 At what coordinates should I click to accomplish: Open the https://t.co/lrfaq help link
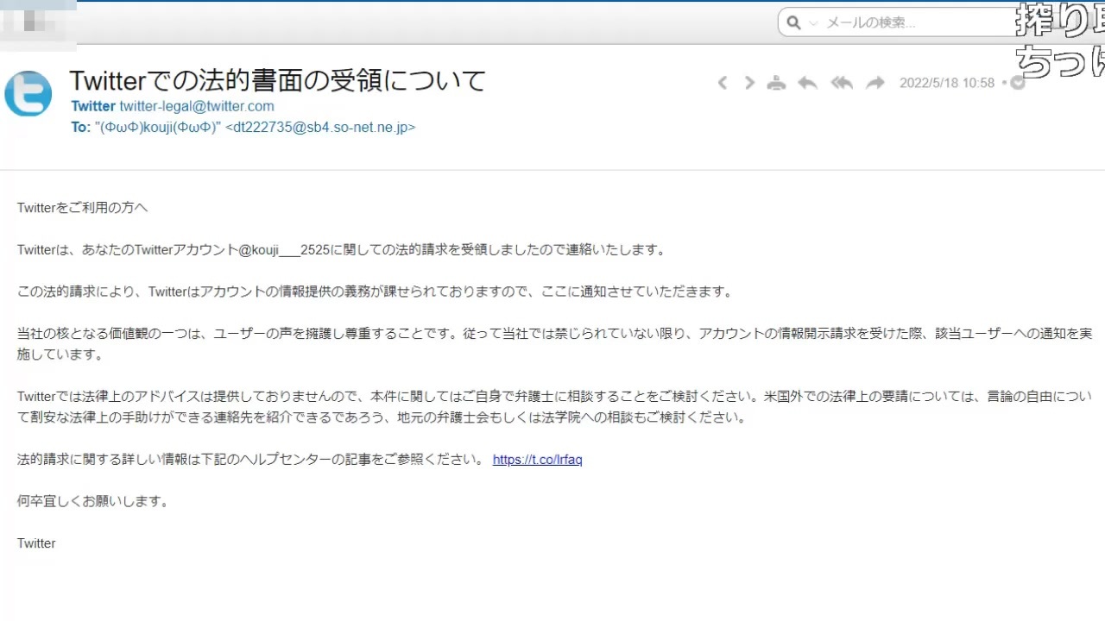click(x=537, y=460)
